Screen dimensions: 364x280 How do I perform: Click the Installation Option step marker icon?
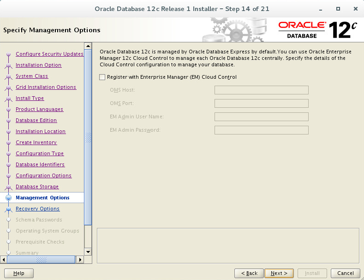coord(9,65)
